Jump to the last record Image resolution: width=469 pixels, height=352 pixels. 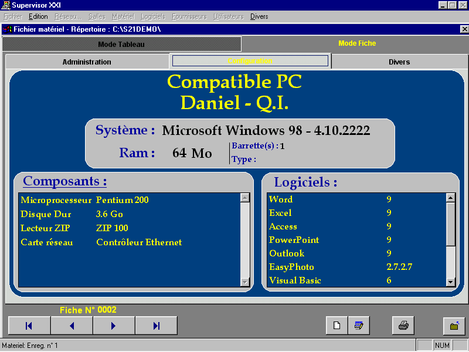coord(156,326)
